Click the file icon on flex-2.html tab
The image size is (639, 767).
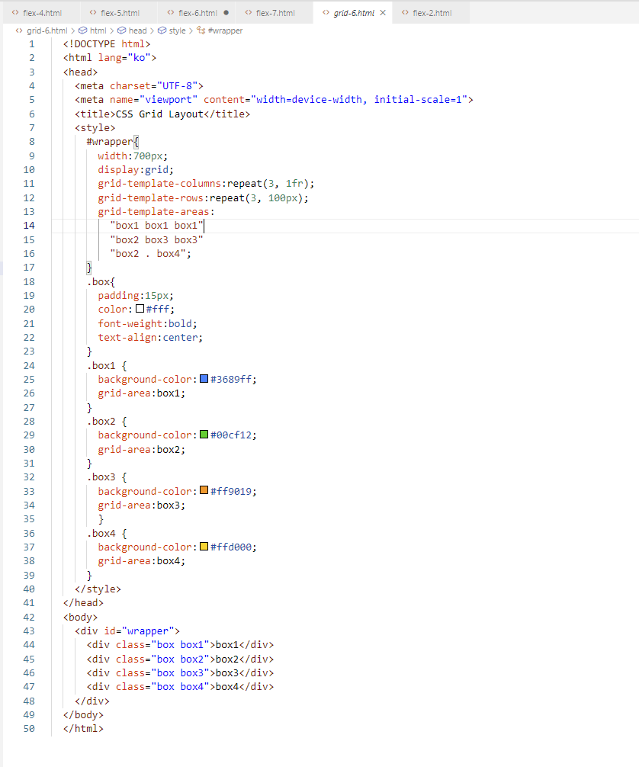pos(405,13)
